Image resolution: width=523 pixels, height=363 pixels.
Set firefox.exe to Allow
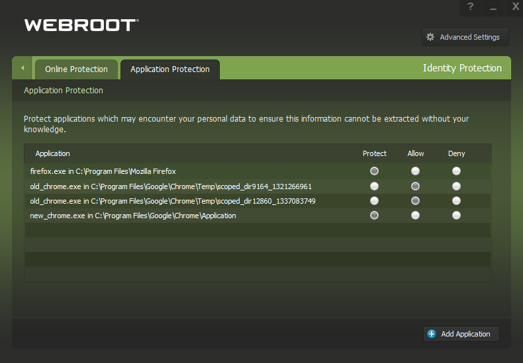click(415, 171)
